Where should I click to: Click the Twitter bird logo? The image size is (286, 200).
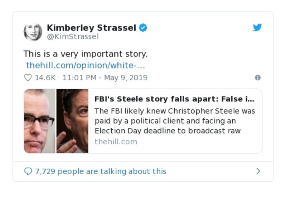[257, 28]
